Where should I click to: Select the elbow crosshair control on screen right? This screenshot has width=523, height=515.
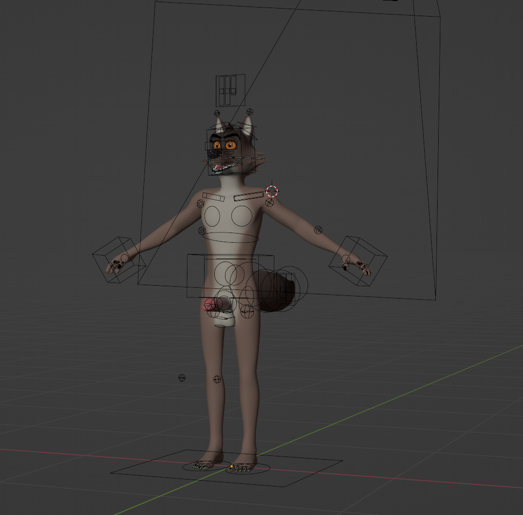[x=318, y=230]
